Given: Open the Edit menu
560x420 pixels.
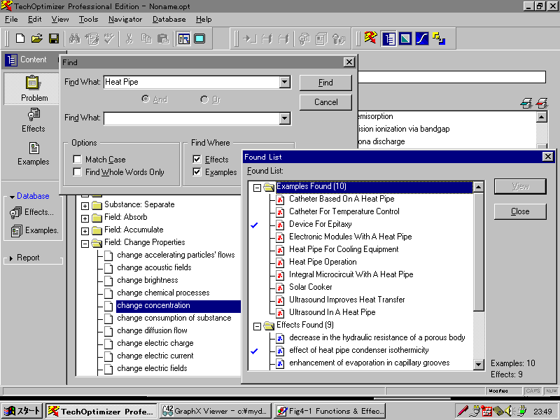Looking at the screenshot, I should pyautogui.click(x=34, y=20).
